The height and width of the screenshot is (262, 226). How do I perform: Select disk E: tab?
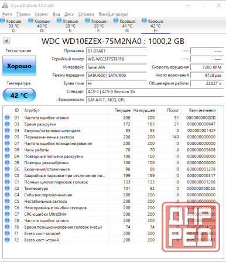(x=68, y=26)
